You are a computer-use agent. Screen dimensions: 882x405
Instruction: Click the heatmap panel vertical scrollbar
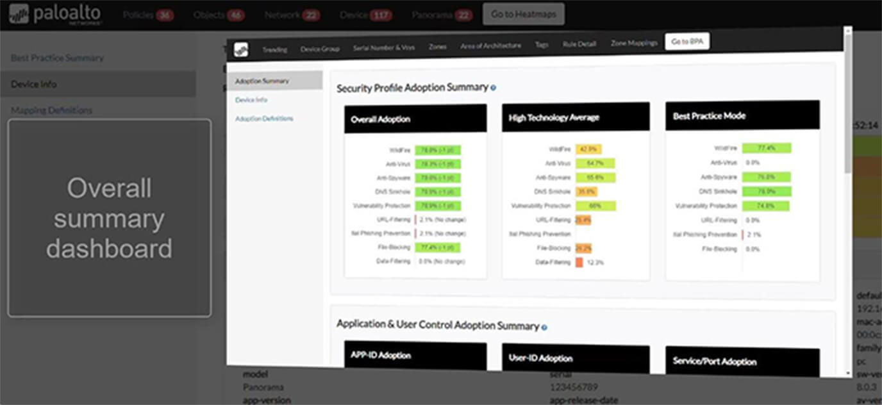(x=848, y=103)
